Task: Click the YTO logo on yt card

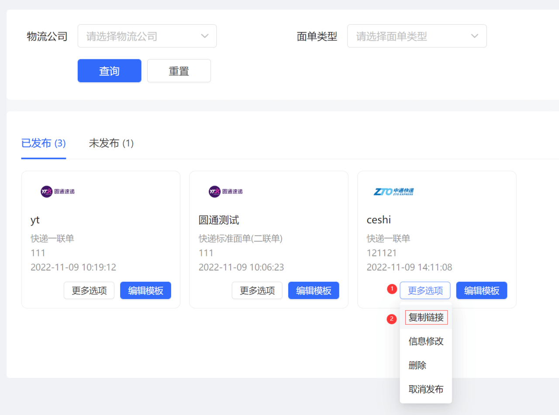Action: pyautogui.click(x=58, y=192)
